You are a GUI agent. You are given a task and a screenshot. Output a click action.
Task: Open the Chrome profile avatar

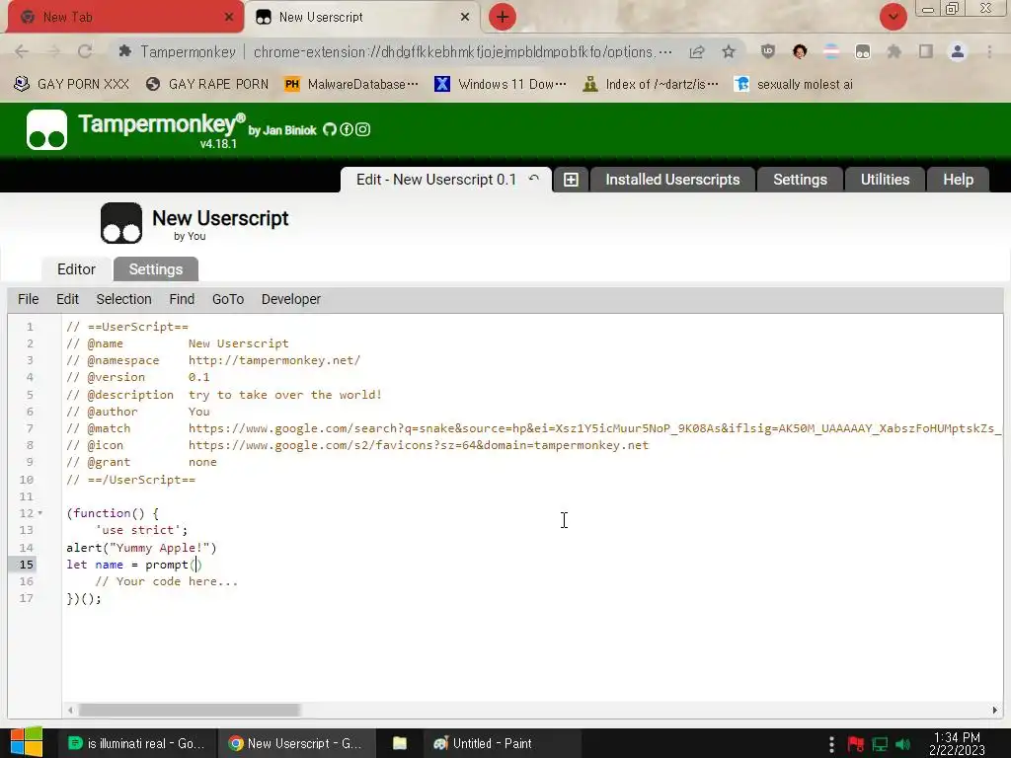coord(958,51)
